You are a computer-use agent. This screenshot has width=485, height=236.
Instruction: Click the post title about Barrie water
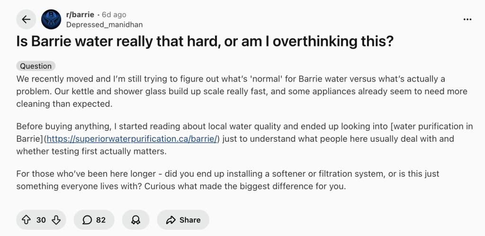pyautogui.click(x=205, y=42)
